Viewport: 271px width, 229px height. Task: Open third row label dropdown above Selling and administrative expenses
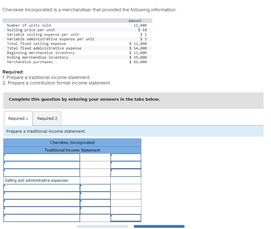[x=42, y=173]
